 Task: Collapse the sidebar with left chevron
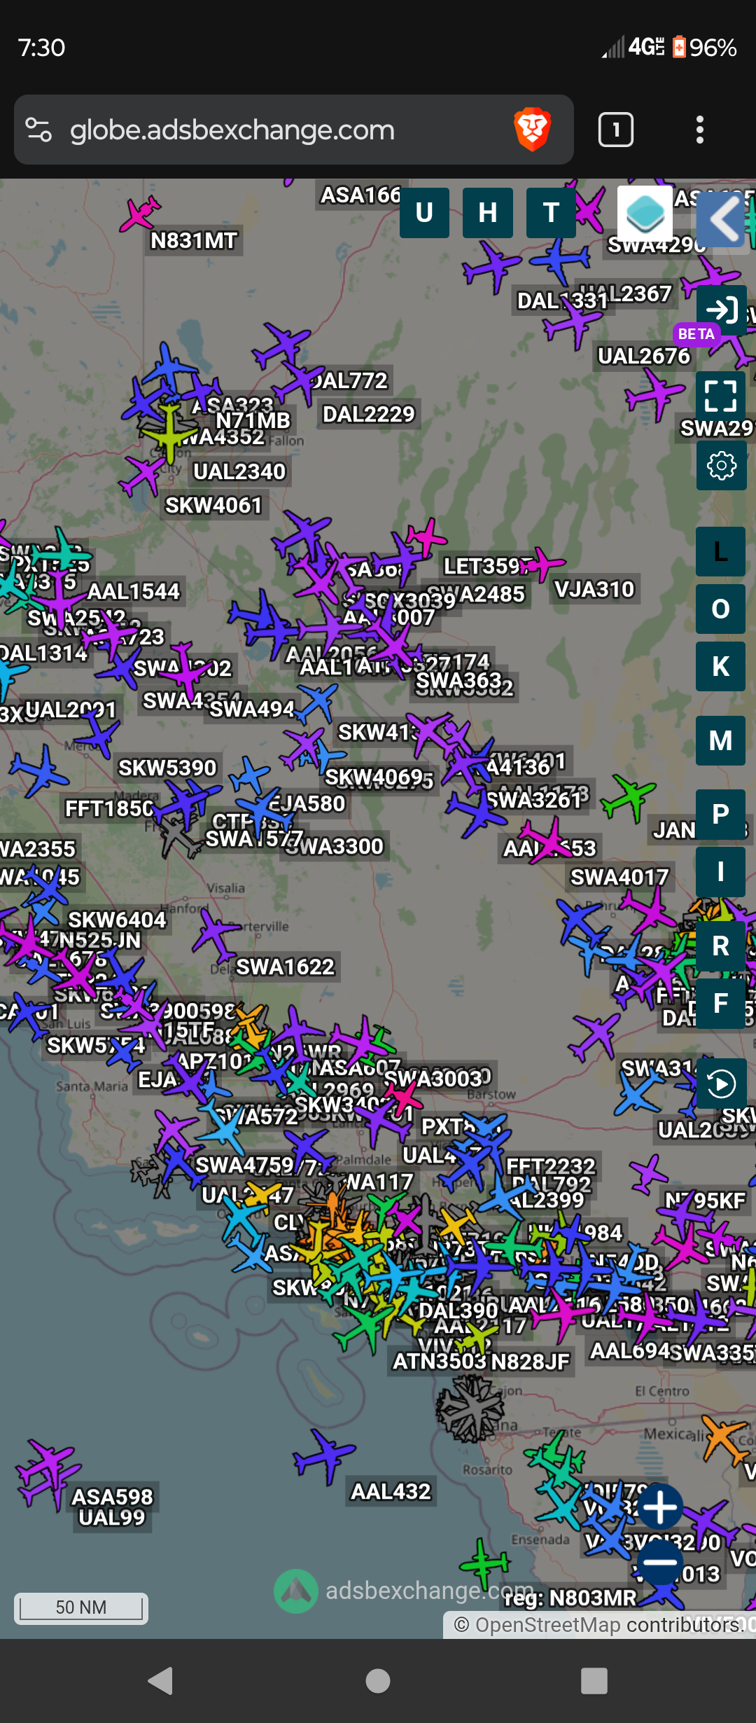coord(722,220)
